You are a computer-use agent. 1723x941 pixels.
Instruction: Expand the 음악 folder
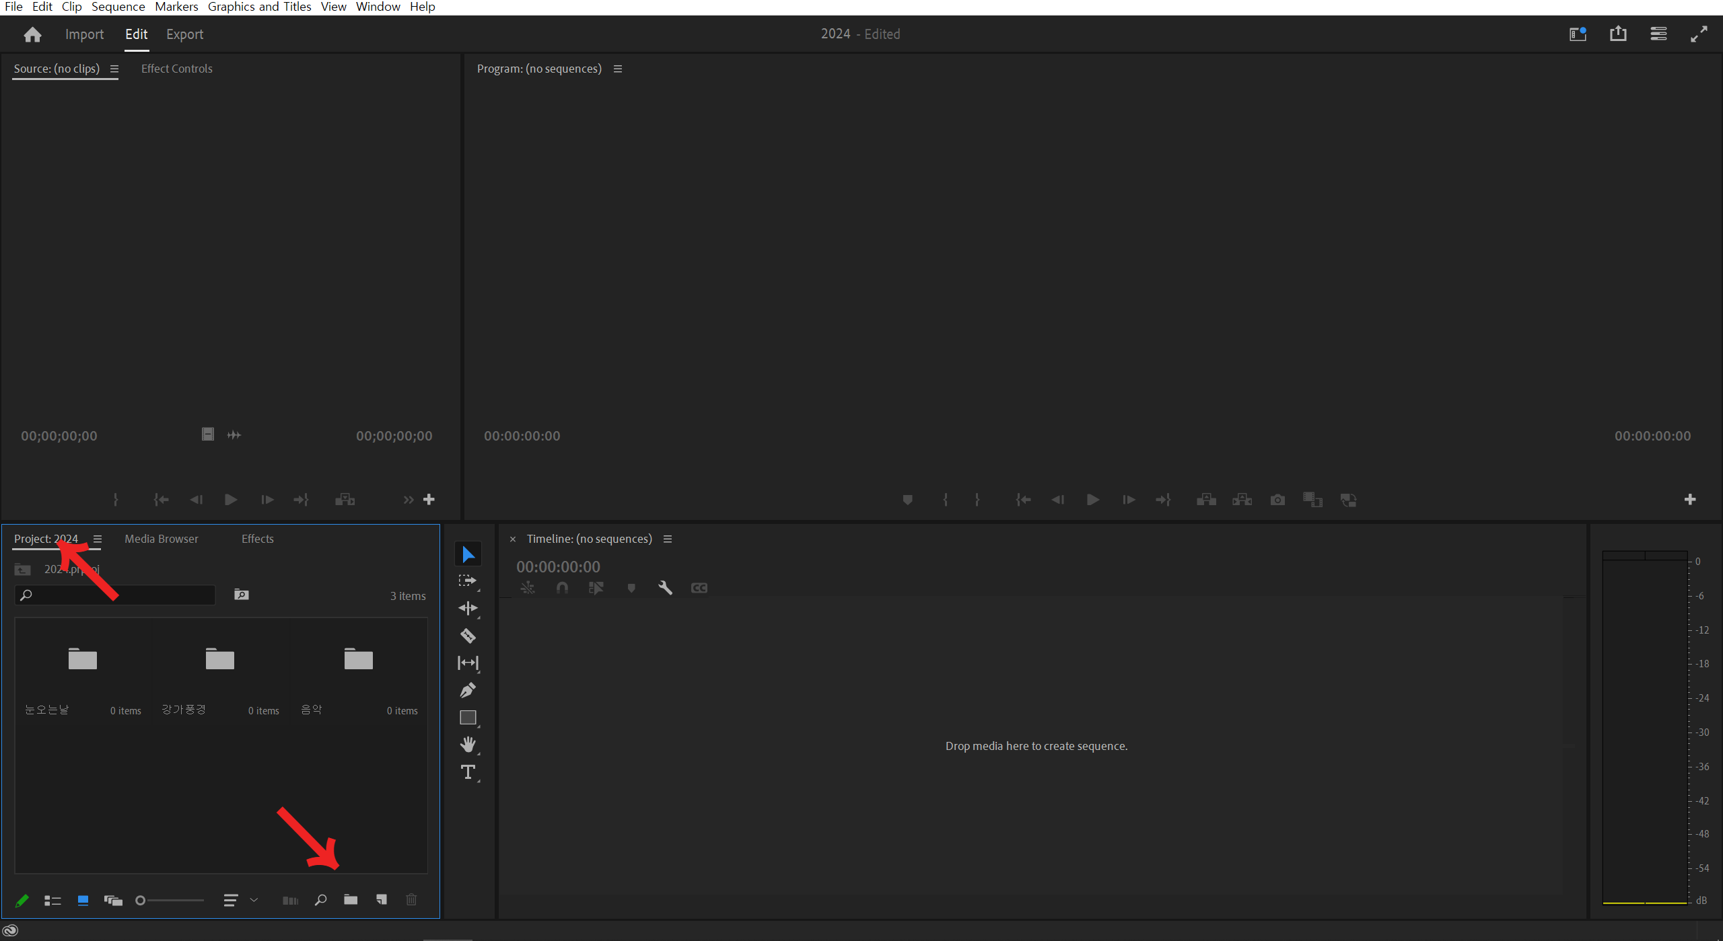[358, 658]
